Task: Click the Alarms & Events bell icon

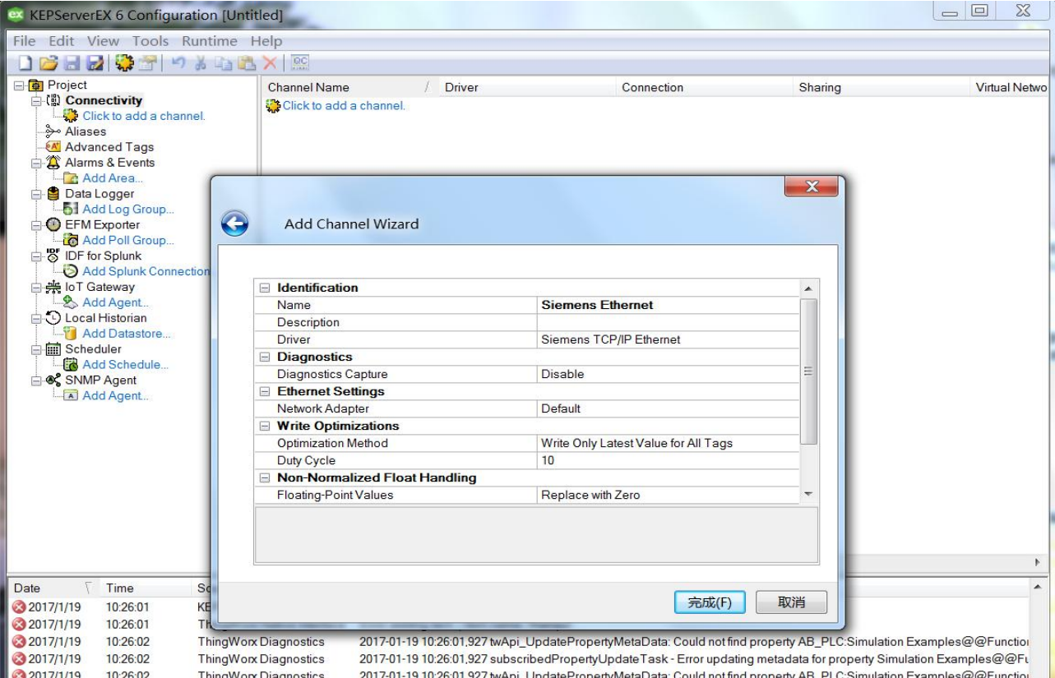Action: point(53,163)
